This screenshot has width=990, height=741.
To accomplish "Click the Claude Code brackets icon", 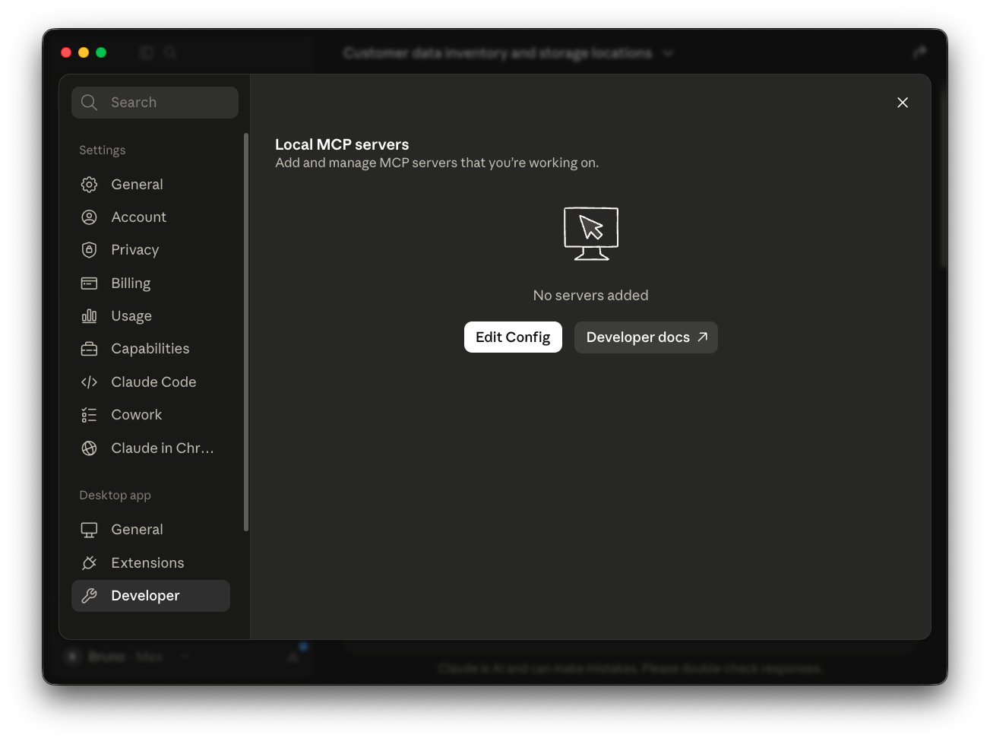I will (x=89, y=382).
